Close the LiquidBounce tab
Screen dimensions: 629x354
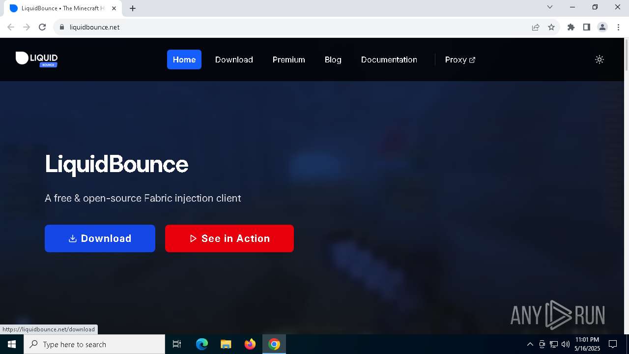pyautogui.click(x=114, y=8)
